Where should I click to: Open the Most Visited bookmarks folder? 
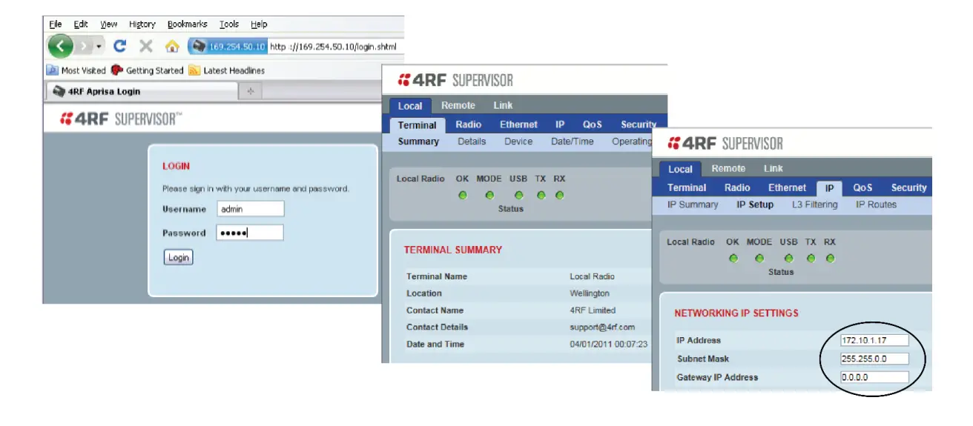(x=76, y=70)
